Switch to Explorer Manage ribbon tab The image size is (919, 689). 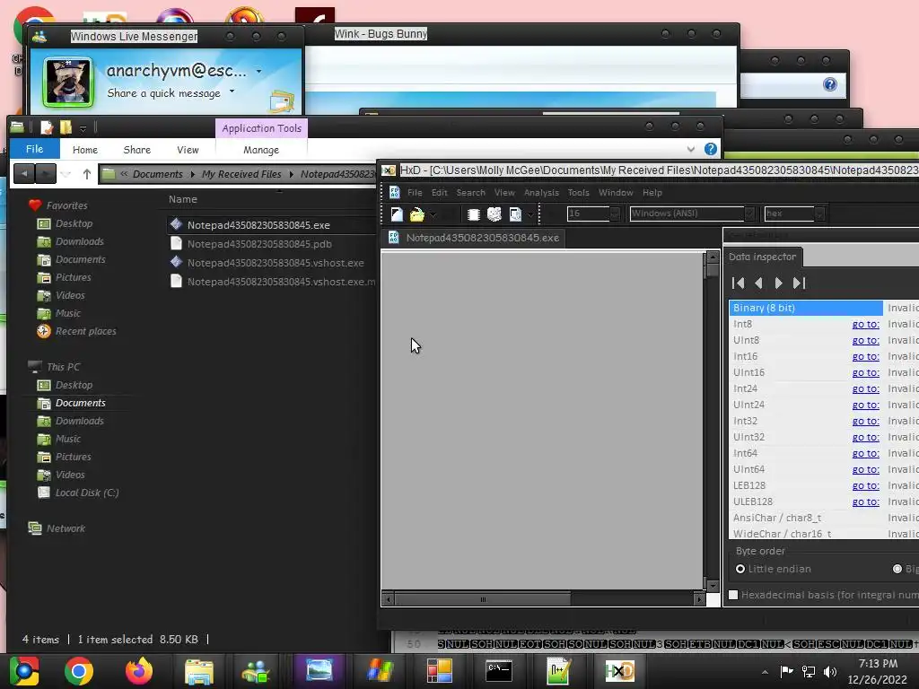point(261,150)
